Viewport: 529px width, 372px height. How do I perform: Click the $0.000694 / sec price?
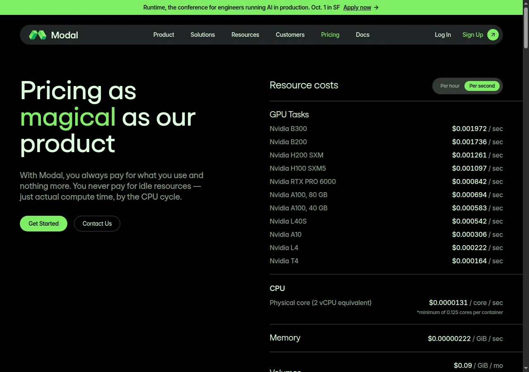point(477,195)
